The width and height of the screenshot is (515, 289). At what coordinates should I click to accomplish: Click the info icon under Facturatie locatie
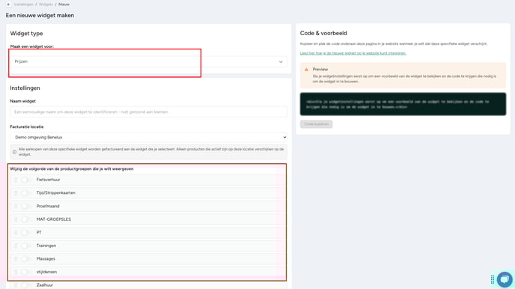14,152
